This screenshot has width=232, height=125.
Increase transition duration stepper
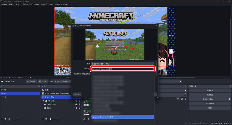click(x=185, y=94)
